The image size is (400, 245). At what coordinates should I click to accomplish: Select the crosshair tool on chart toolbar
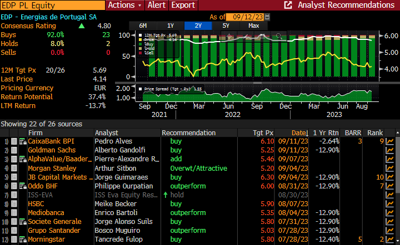pyautogui.click(x=229, y=37)
